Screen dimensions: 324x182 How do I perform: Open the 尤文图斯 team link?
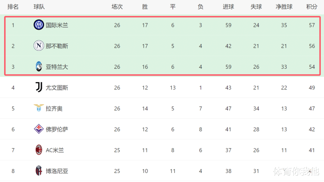tap(57, 88)
